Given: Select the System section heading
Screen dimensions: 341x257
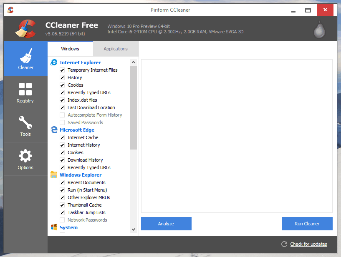Looking at the screenshot, I should click(68, 227).
